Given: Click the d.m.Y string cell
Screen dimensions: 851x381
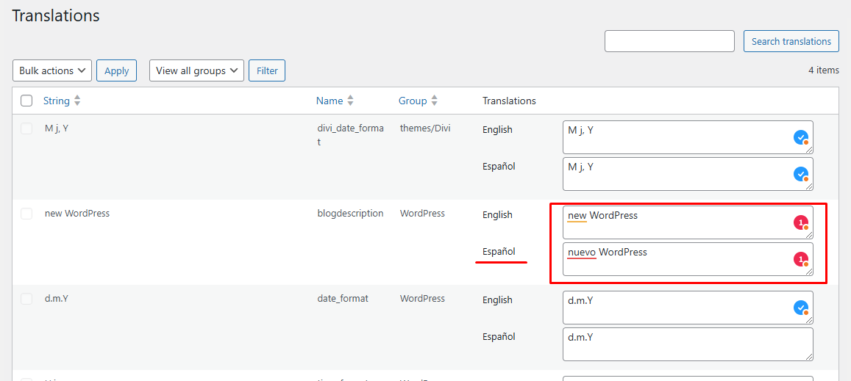Looking at the screenshot, I should [x=57, y=299].
